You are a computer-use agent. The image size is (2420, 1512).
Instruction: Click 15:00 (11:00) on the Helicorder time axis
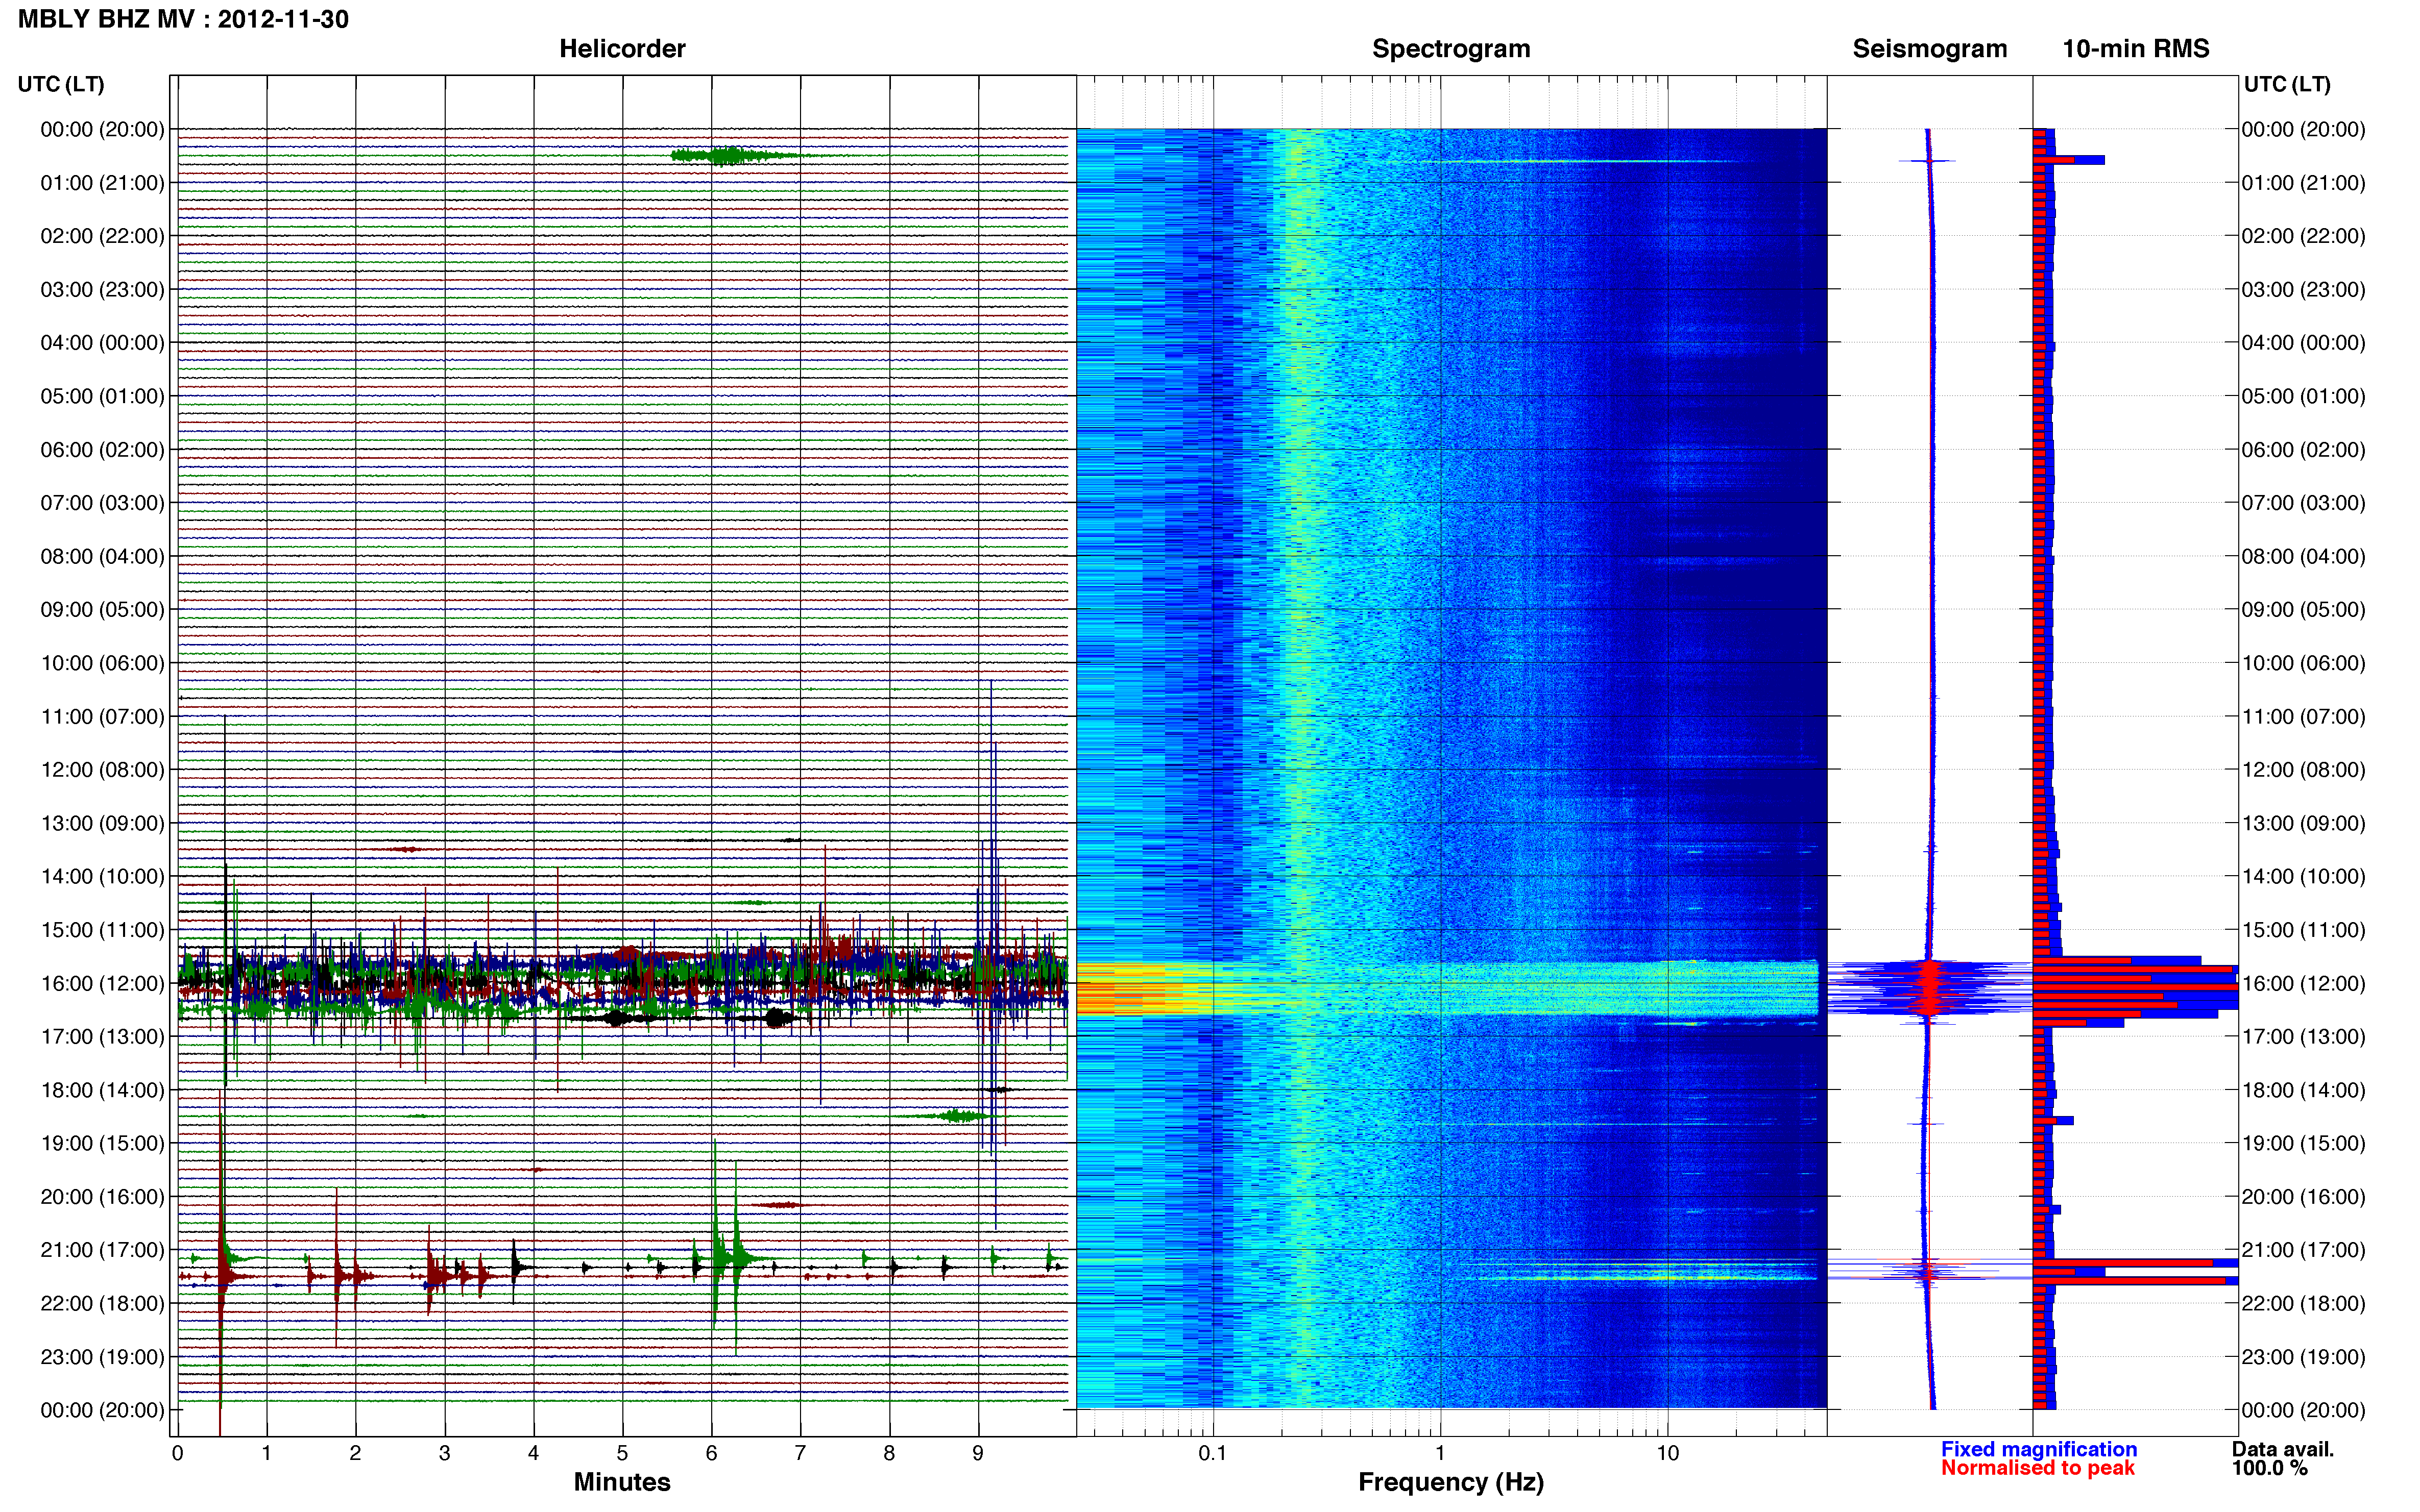pos(102,930)
